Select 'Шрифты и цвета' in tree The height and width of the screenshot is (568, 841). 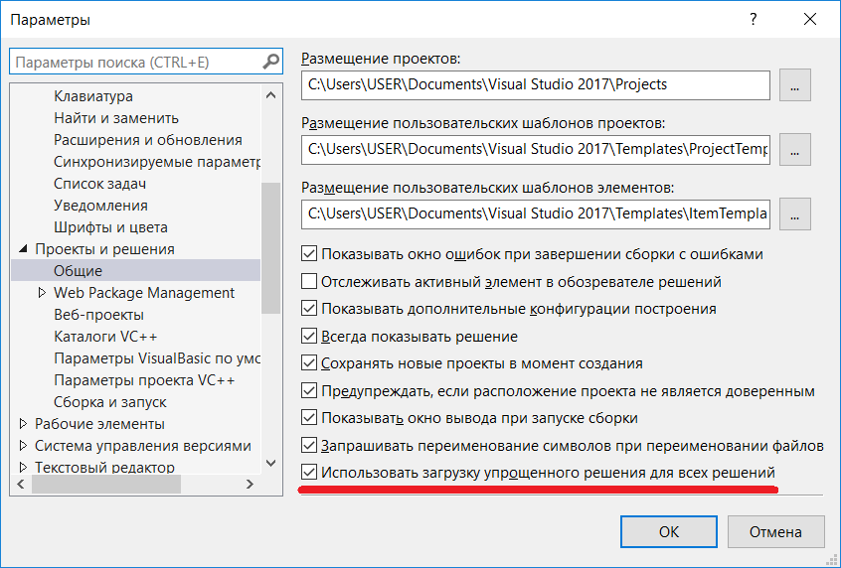(x=110, y=227)
